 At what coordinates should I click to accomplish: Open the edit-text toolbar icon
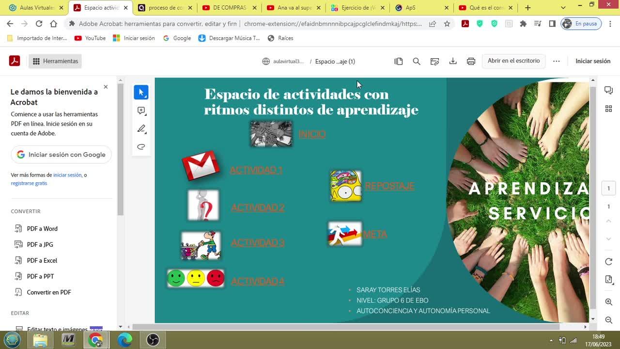434,61
